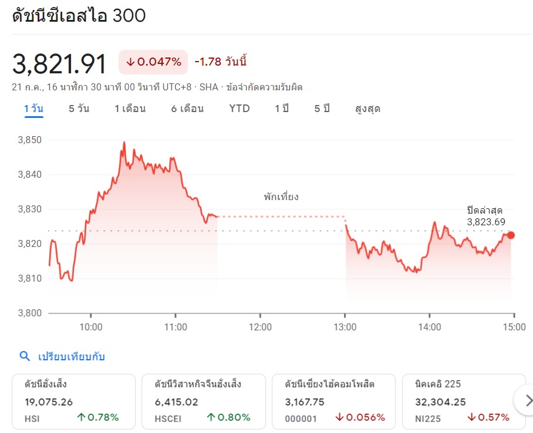Click green up arrow on HSI card
This screenshot has width=533, height=433.
(x=82, y=418)
